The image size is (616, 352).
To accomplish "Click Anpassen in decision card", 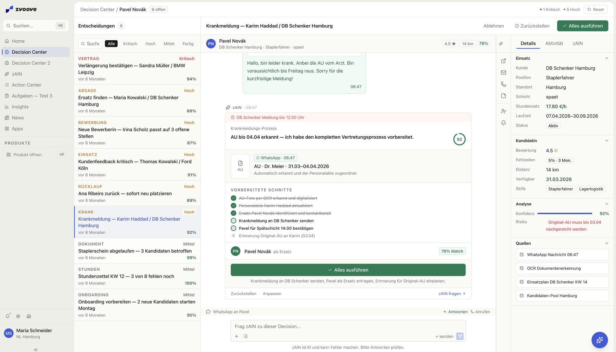I will coord(272,294).
